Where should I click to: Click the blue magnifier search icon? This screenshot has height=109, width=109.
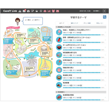[x=104, y=17]
